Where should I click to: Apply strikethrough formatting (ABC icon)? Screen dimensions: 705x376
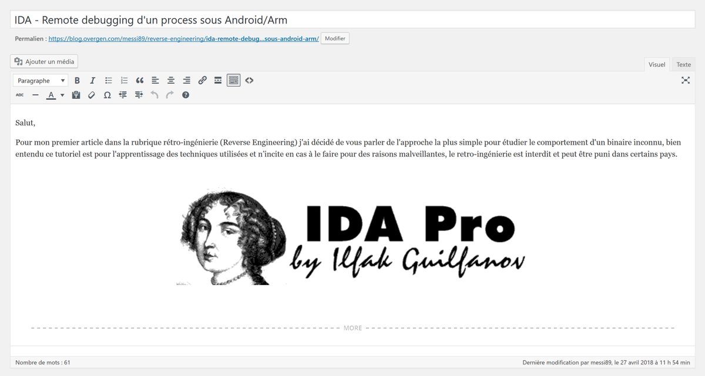click(20, 95)
